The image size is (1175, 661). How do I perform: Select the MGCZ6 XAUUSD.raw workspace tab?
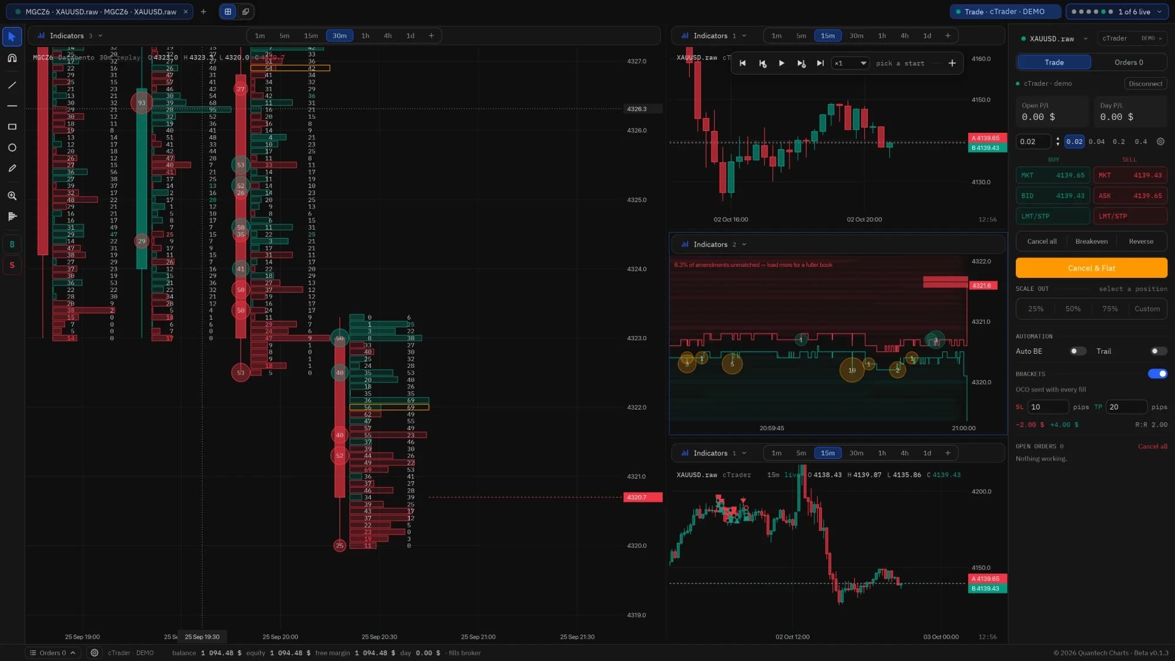pyautogui.click(x=100, y=12)
